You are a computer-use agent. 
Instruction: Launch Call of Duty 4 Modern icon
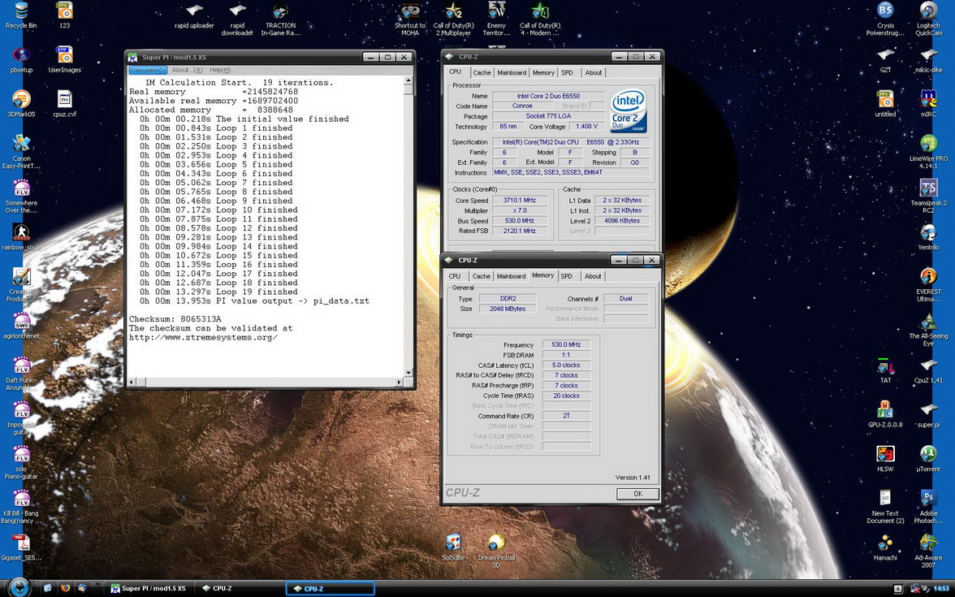(x=539, y=19)
